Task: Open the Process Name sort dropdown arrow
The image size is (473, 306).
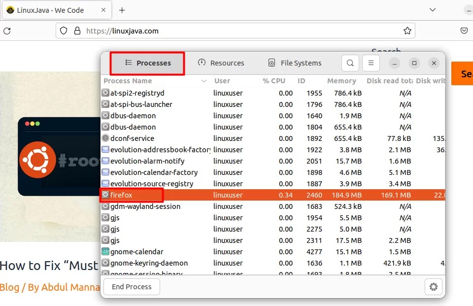Action: click(x=204, y=81)
